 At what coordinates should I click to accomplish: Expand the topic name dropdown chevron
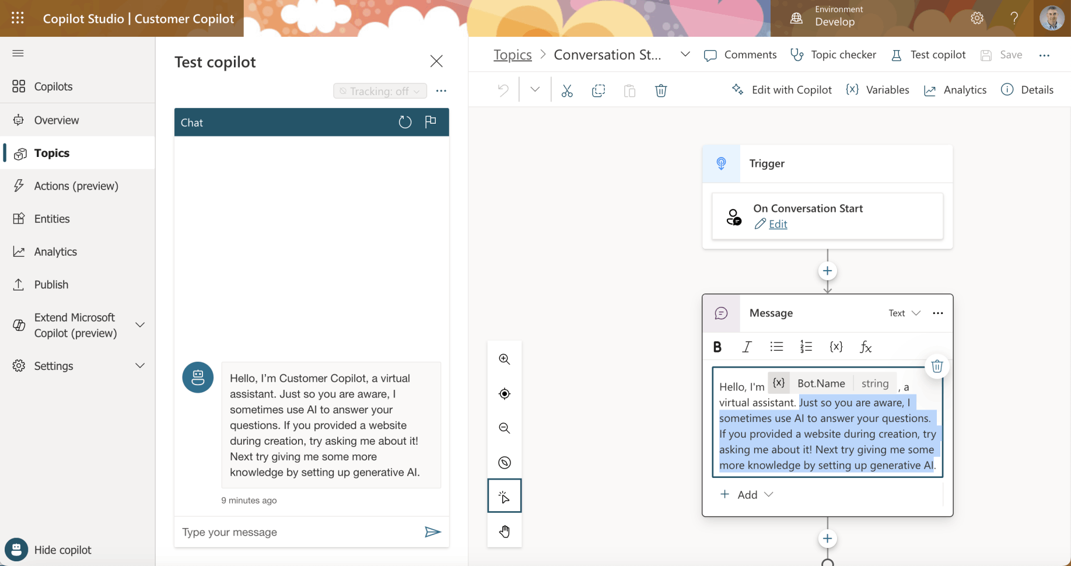pos(685,54)
